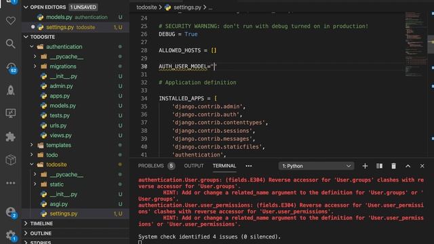Open terminal selector dropdown '1: Python'
Image resolution: width=434 pixels, height=244 pixels.
click(x=316, y=166)
